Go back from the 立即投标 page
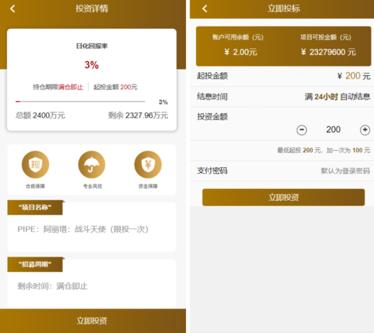This screenshot has height=333, width=374. [205, 9]
